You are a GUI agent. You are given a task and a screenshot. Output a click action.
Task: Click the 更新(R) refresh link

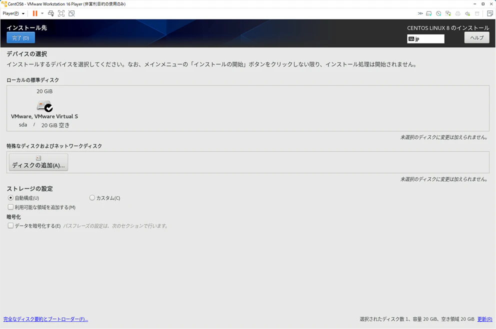[484, 319]
